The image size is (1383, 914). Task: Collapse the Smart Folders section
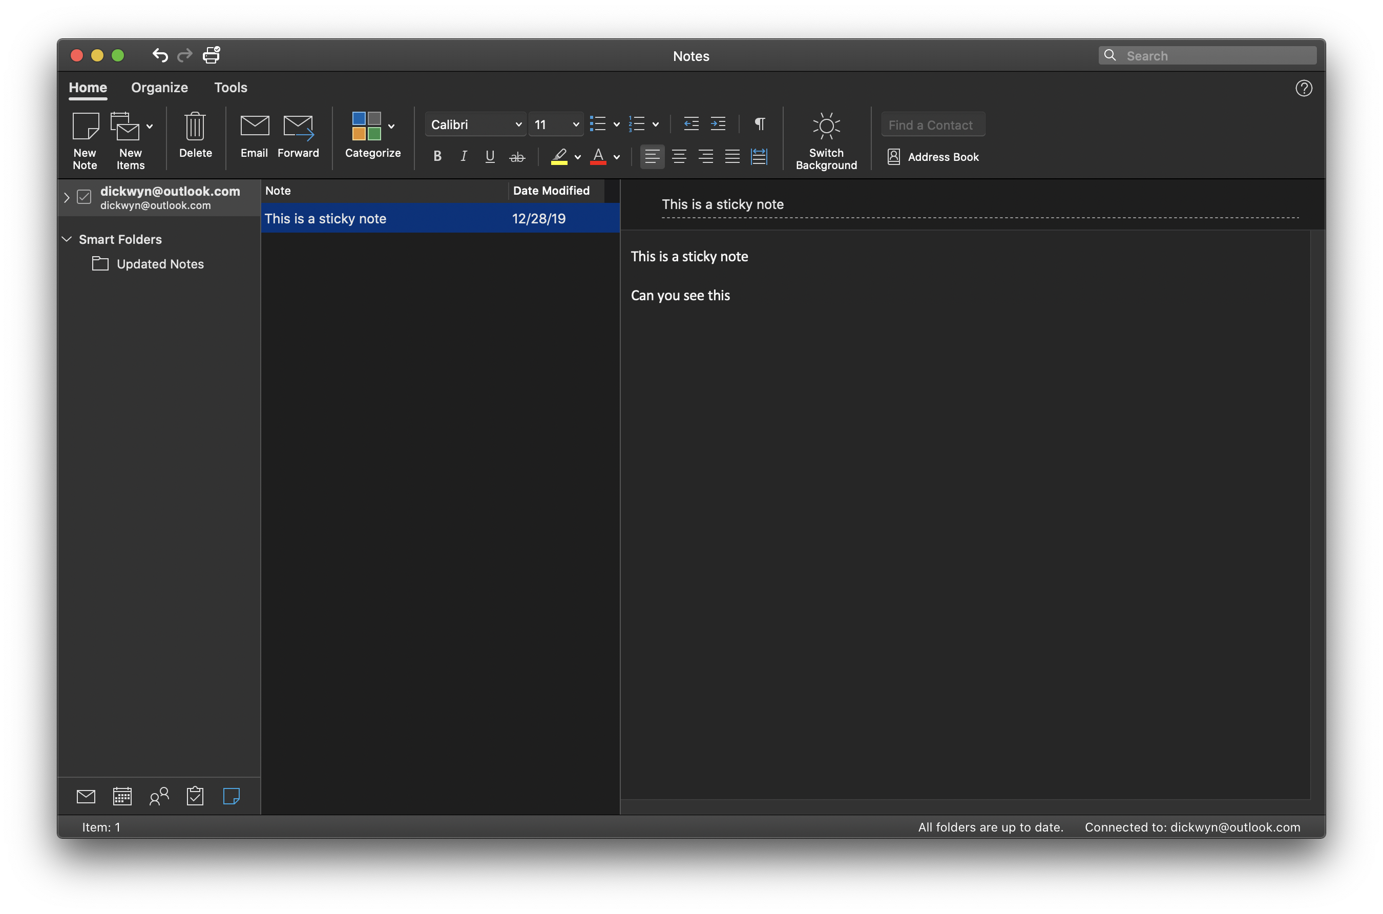(67, 239)
